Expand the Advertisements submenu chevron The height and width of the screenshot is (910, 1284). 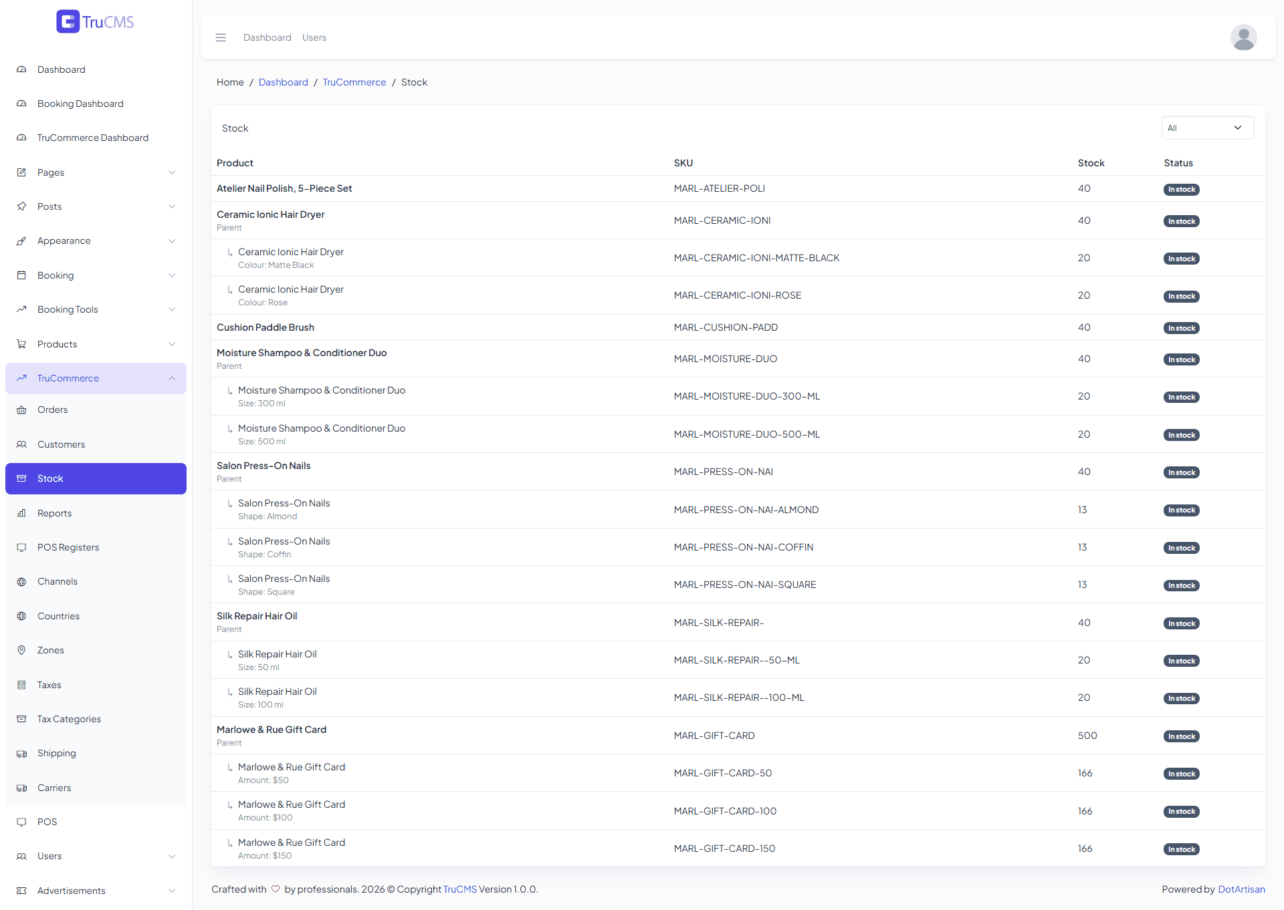172,891
